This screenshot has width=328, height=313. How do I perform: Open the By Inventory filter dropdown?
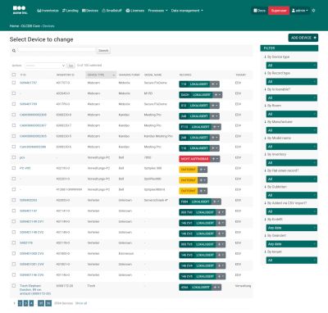[x=292, y=163]
